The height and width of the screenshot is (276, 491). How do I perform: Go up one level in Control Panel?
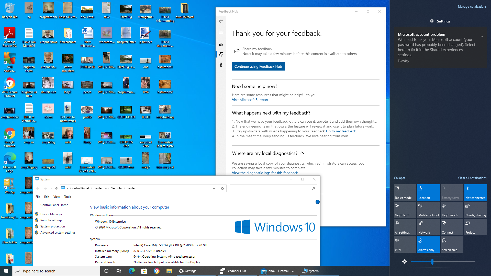point(57,188)
